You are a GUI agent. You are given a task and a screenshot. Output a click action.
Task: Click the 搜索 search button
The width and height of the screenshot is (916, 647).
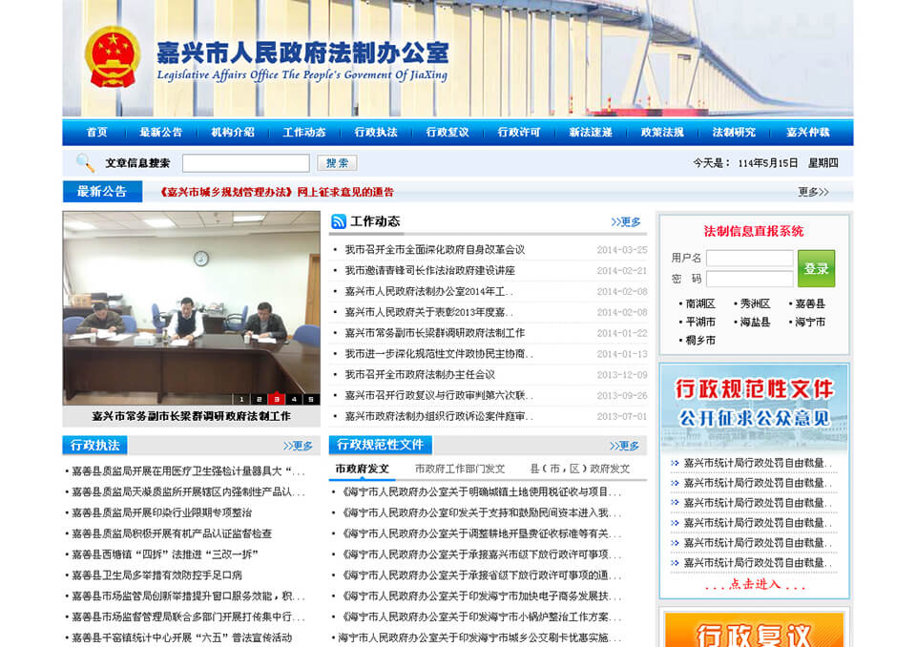(336, 163)
